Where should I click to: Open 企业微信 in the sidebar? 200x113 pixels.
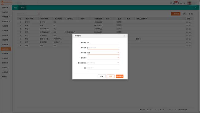pyautogui.click(x=5, y=72)
